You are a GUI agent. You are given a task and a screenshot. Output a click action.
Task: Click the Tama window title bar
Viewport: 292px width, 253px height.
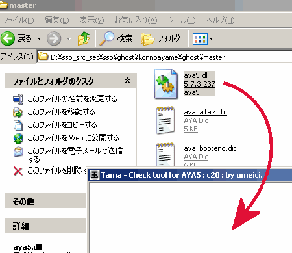pyautogui.click(x=190, y=175)
